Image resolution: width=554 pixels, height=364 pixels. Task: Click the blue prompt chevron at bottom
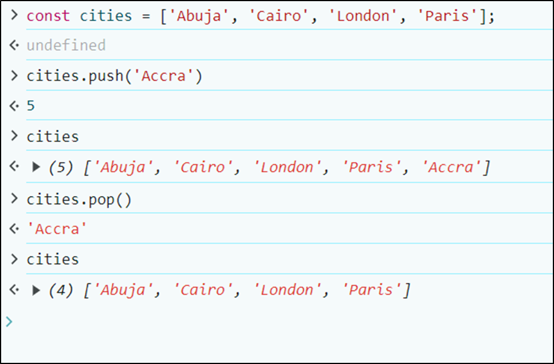click(9, 322)
